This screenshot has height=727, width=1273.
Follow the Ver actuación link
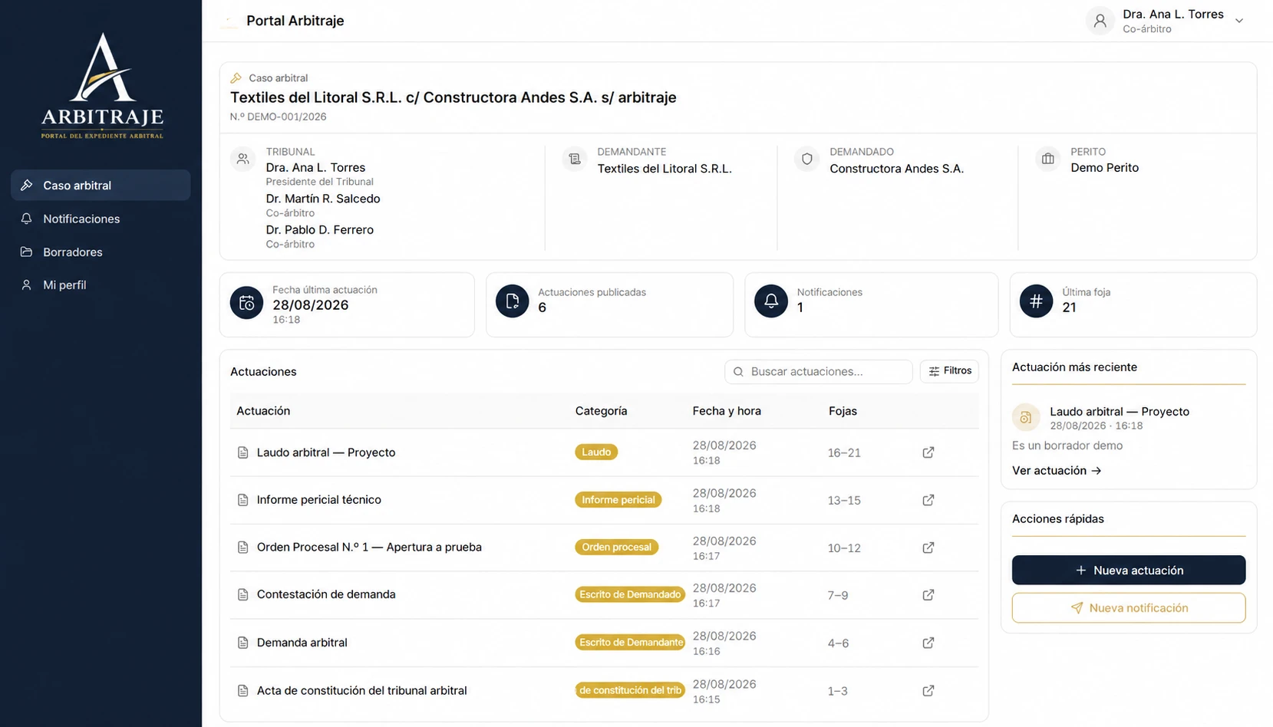coord(1057,471)
